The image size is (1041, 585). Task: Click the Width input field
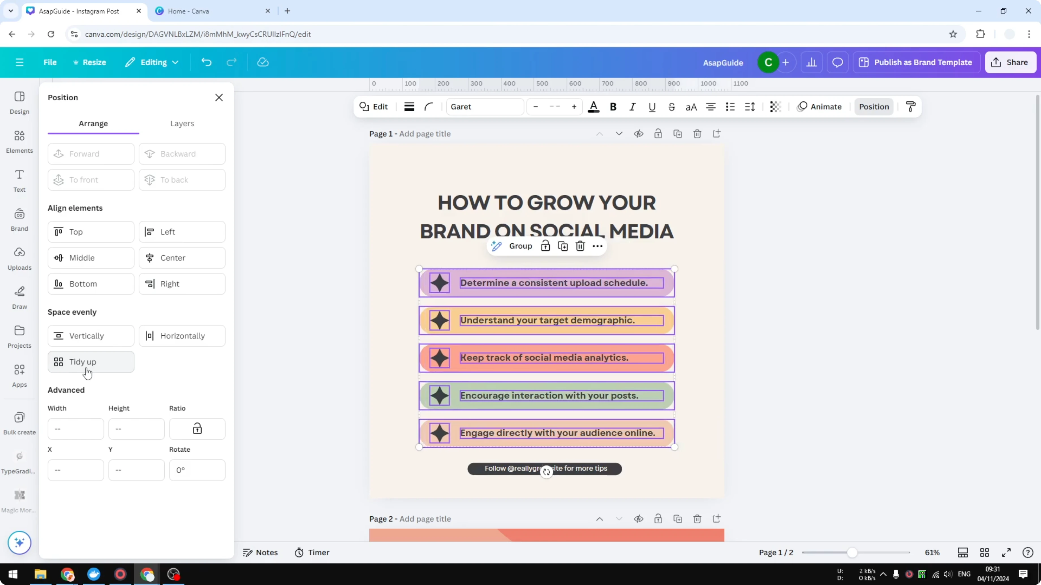click(76, 428)
